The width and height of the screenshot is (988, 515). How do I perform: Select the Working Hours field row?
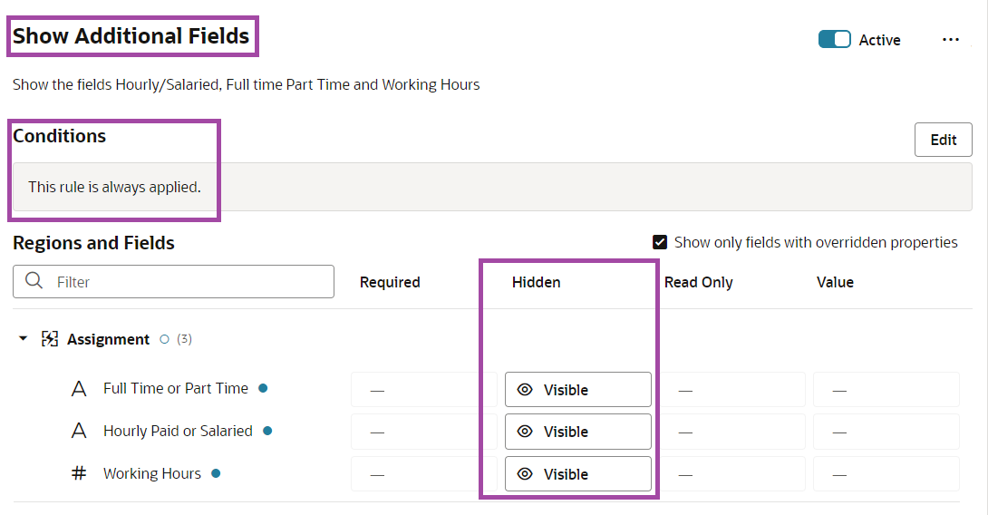click(x=152, y=473)
